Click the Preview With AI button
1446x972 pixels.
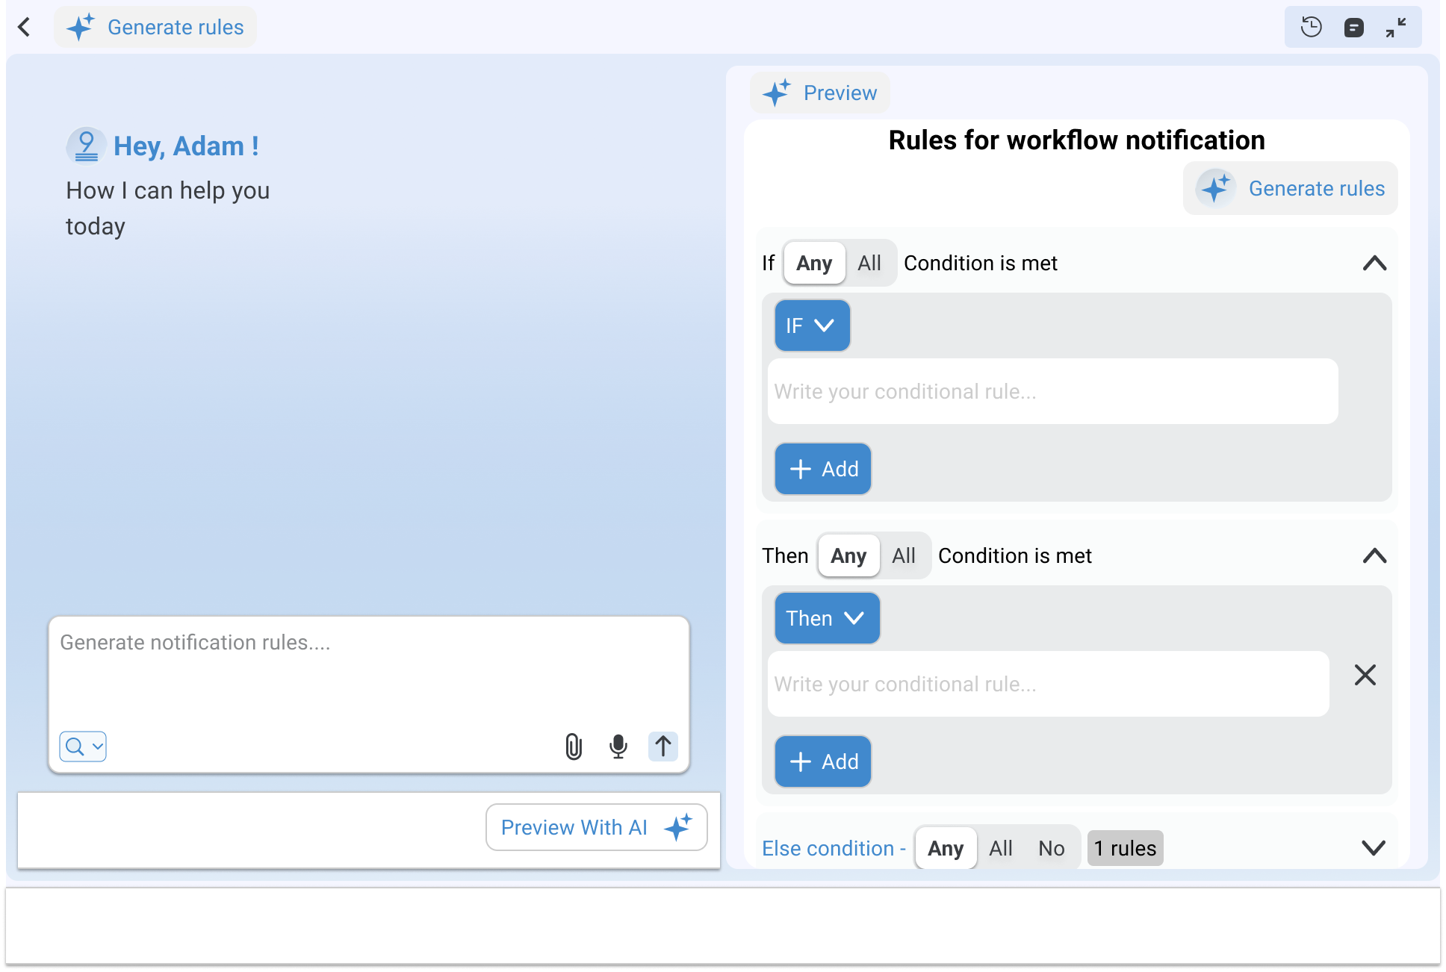click(x=596, y=827)
